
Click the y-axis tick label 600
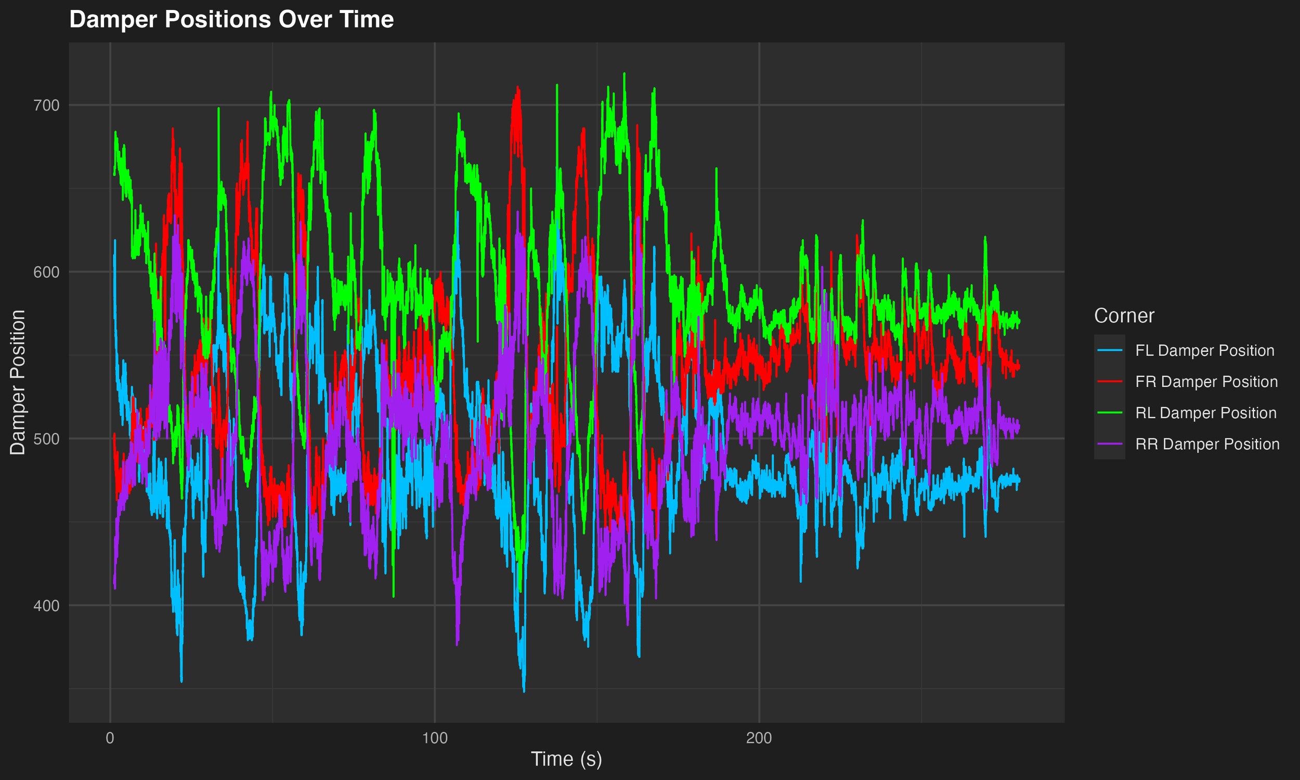click(x=47, y=272)
